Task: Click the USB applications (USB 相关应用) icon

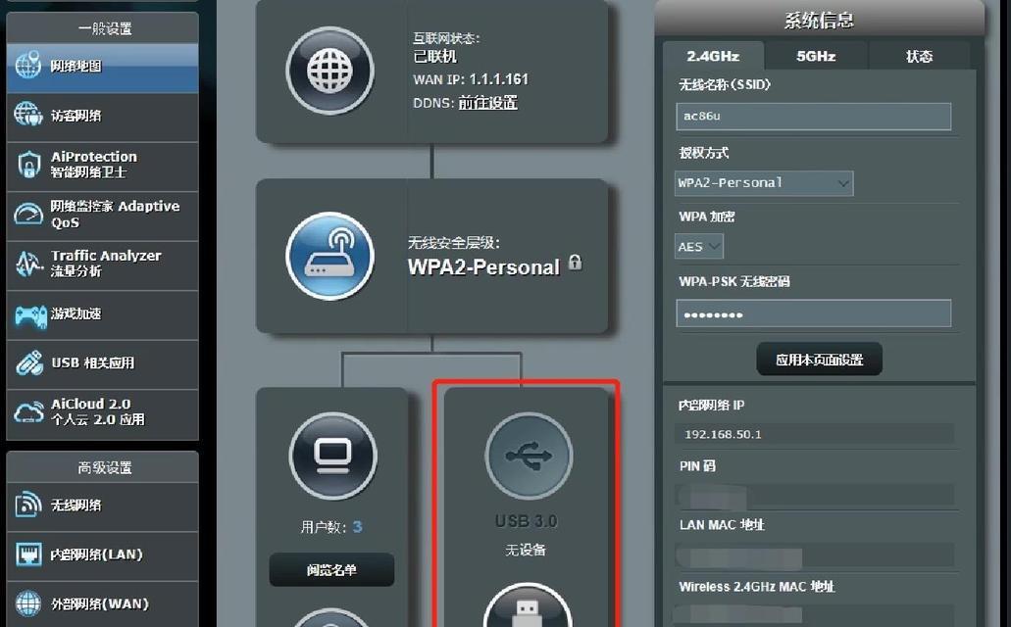Action: tap(29, 362)
